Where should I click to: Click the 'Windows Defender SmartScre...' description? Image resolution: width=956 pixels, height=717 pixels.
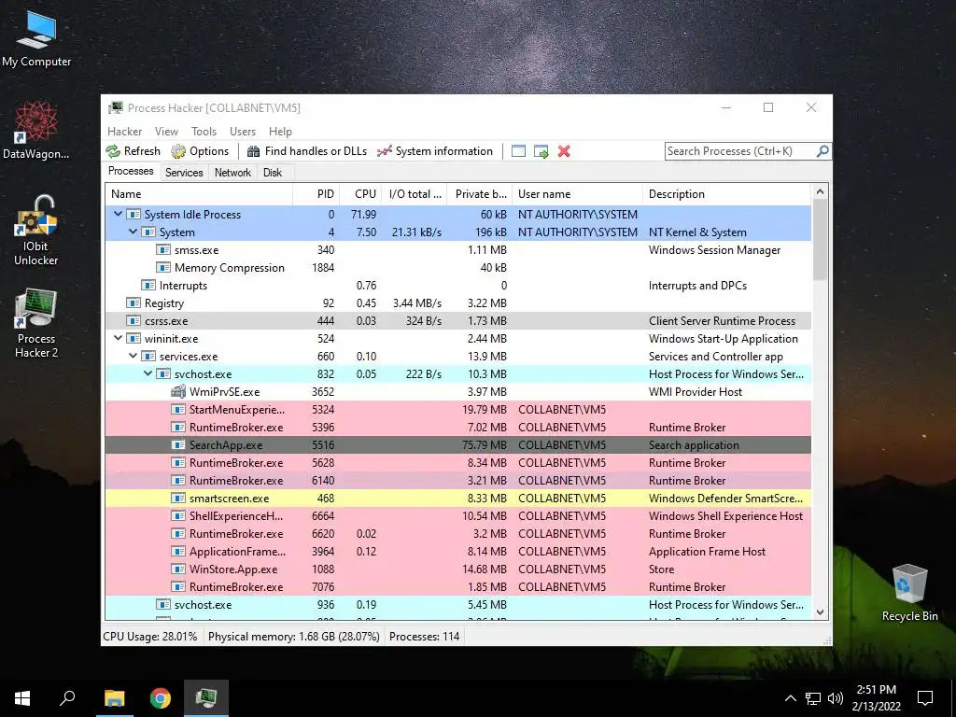pyautogui.click(x=725, y=499)
